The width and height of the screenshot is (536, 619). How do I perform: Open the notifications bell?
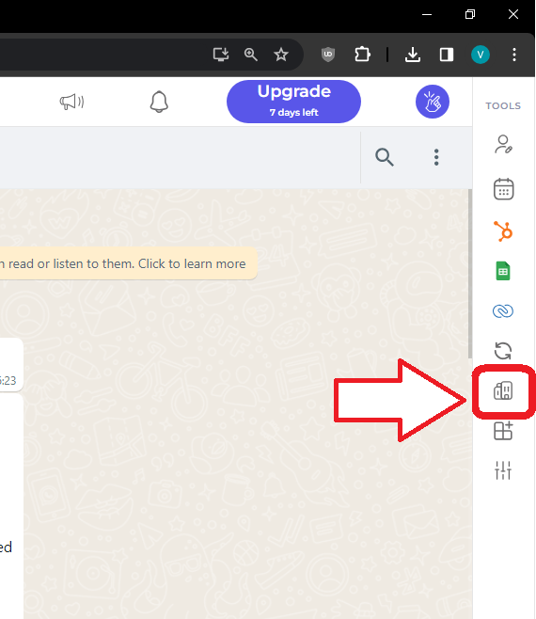(x=159, y=102)
